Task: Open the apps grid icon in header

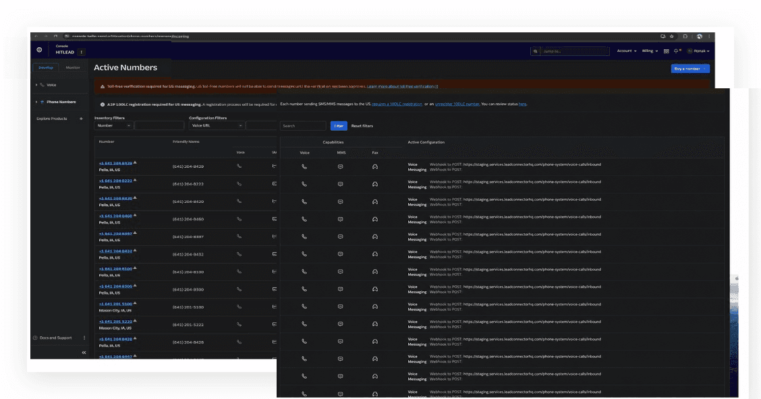Action: [667, 51]
